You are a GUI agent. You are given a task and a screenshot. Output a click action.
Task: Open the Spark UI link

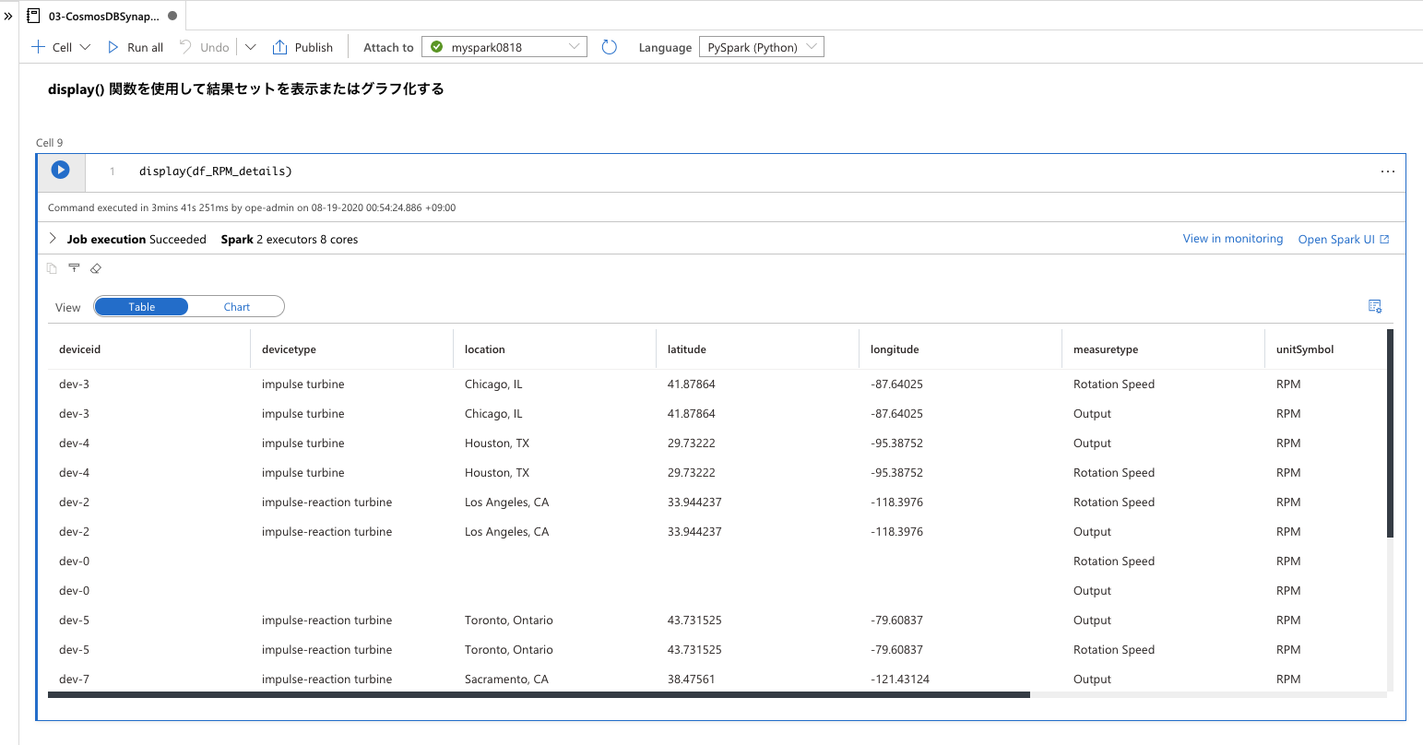point(1344,239)
